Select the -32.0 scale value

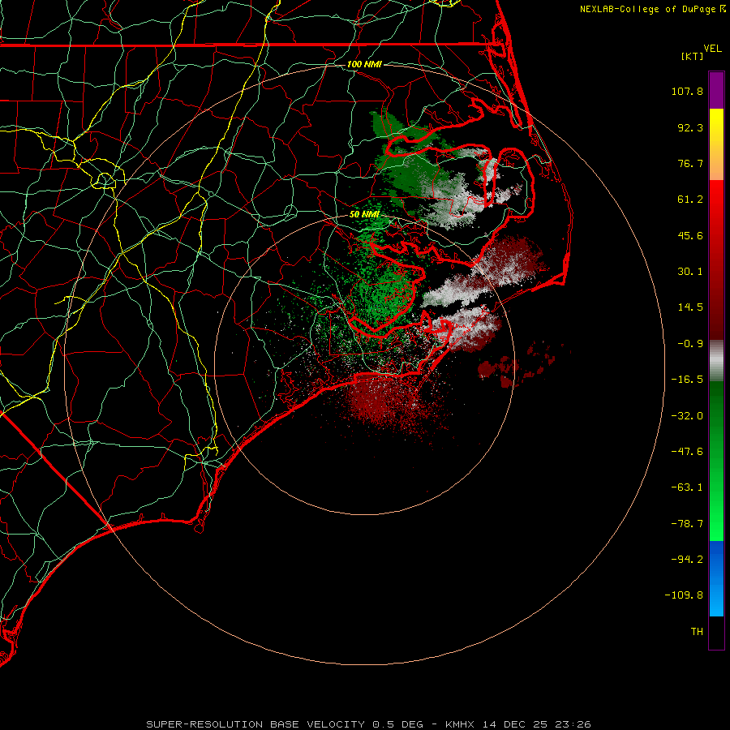point(687,416)
